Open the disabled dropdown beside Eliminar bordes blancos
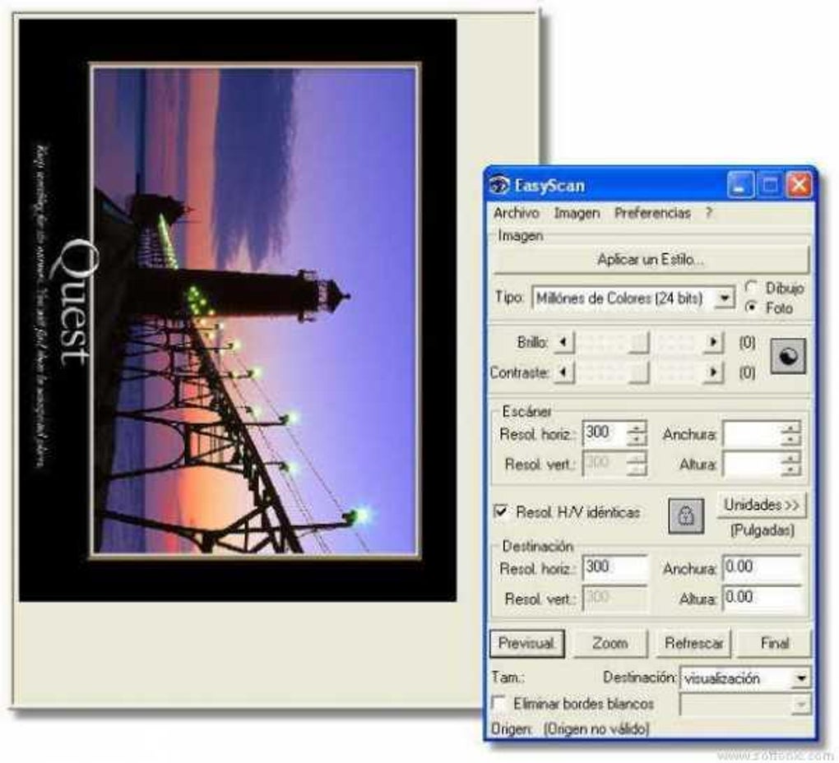The image size is (839, 763). pyautogui.click(x=800, y=704)
